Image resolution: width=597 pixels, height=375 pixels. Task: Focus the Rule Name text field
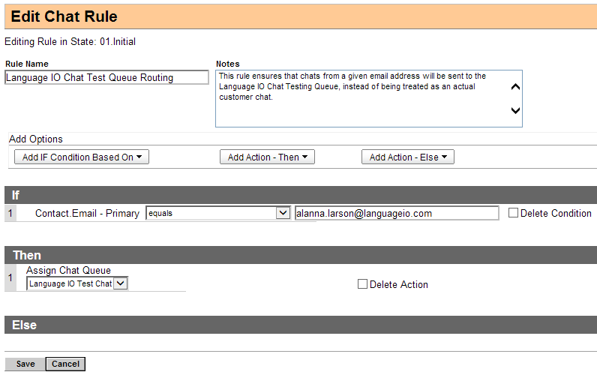coord(106,77)
